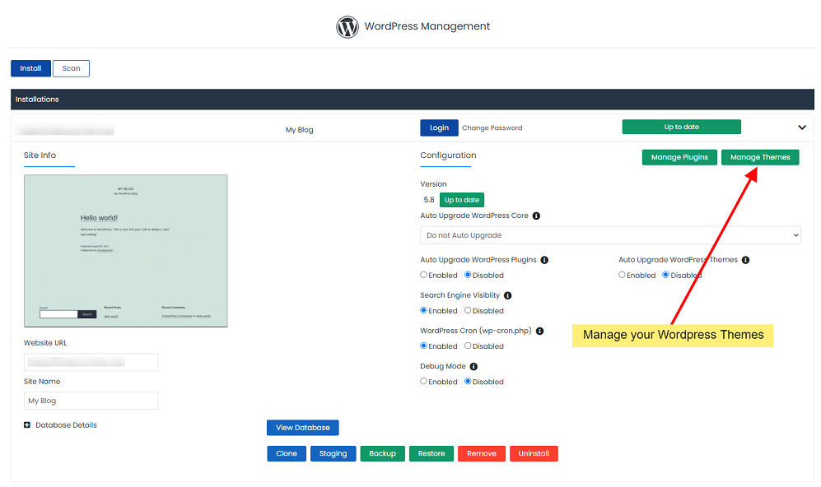Click the Change Password link
This screenshot has height=487, width=821.
click(x=492, y=128)
